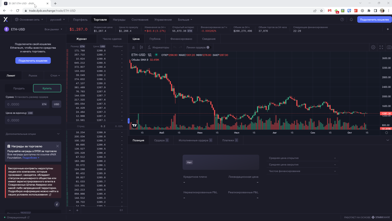Open the candlestick chart style selector
Screen dimensions: 392x221
(141, 47)
